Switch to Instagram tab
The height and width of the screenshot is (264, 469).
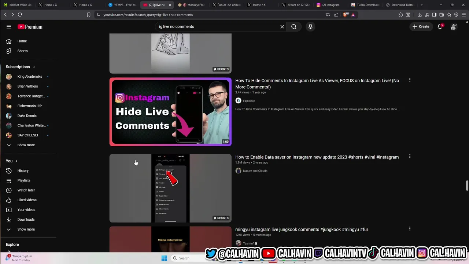[332, 5]
